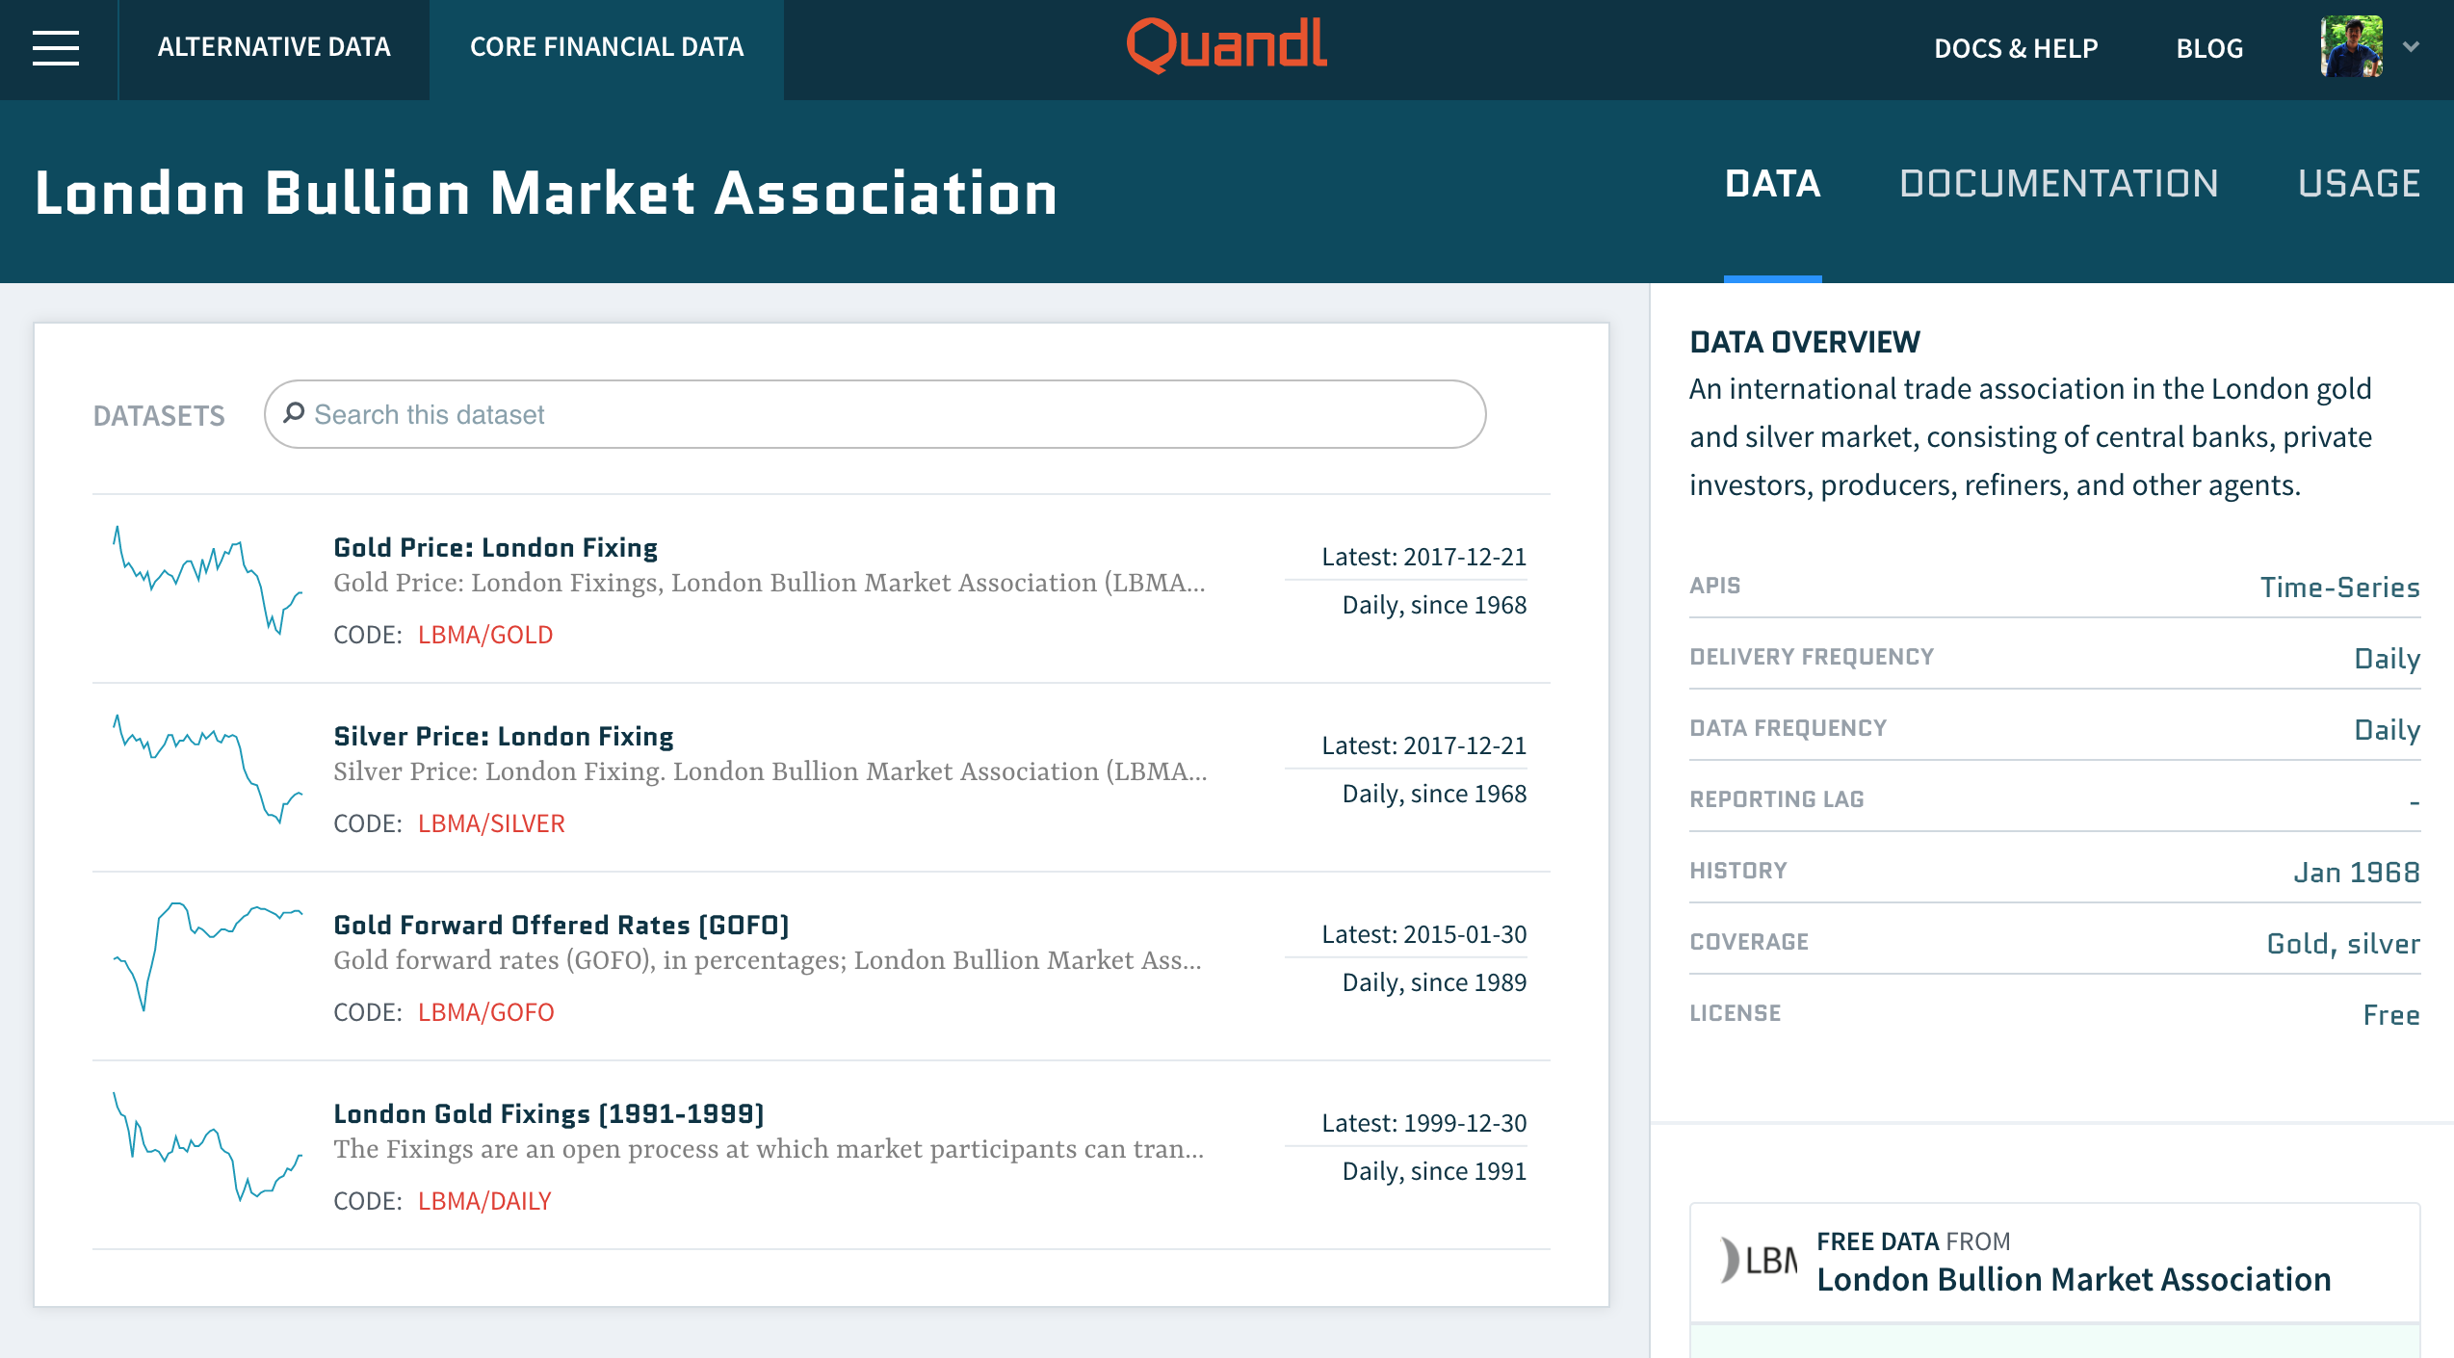Select the Data tab

(1772, 183)
